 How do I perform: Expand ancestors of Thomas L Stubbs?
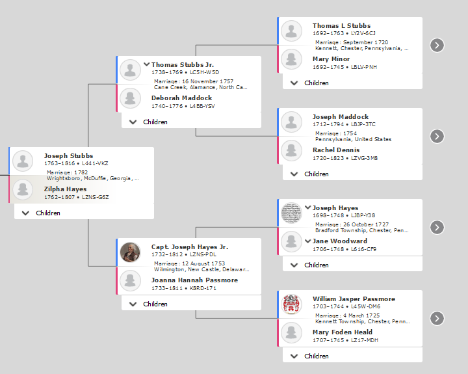click(x=437, y=45)
